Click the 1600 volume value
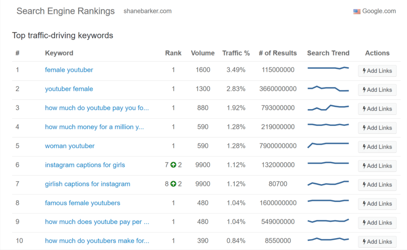Image resolution: width=407 pixels, height=250 pixels. [x=203, y=70]
